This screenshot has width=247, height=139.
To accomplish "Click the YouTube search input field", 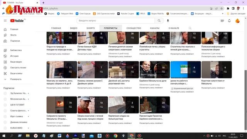I will click(116, 20).
